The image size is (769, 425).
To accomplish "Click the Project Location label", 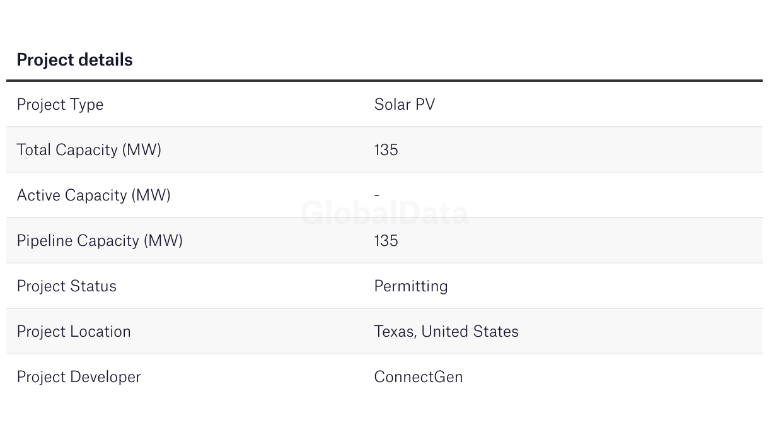I will click(74, 332).
